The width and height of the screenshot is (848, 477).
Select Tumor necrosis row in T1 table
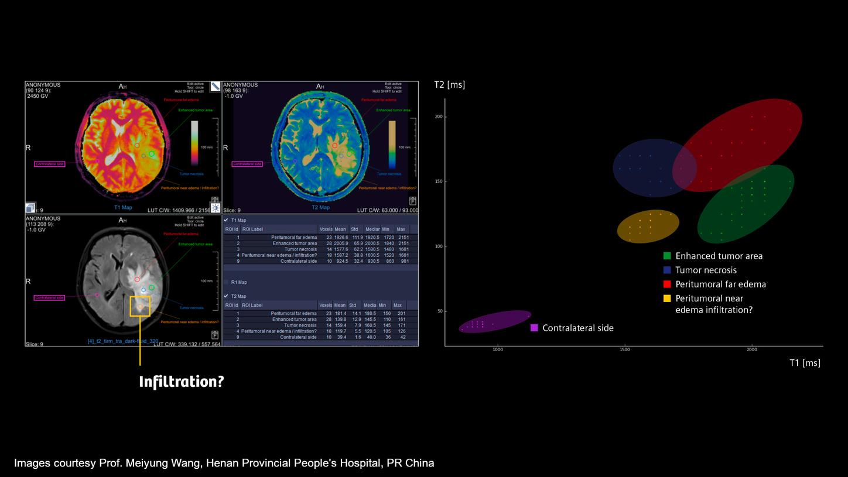pos(300,249)
